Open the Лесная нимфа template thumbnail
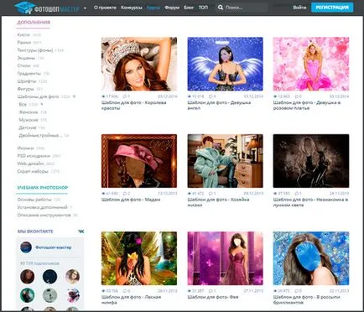The image size is (364, 312). point(139,258)
